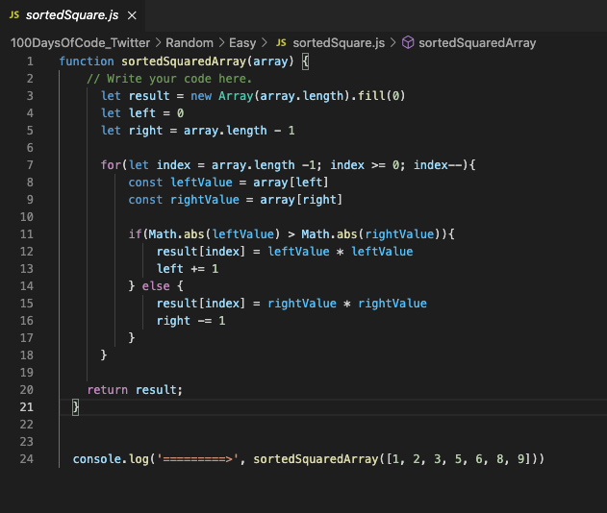The width and height of the screenshot is (607, 513).
Task: Click the 'function' keyword on line 1
Action: pos(87,61)
